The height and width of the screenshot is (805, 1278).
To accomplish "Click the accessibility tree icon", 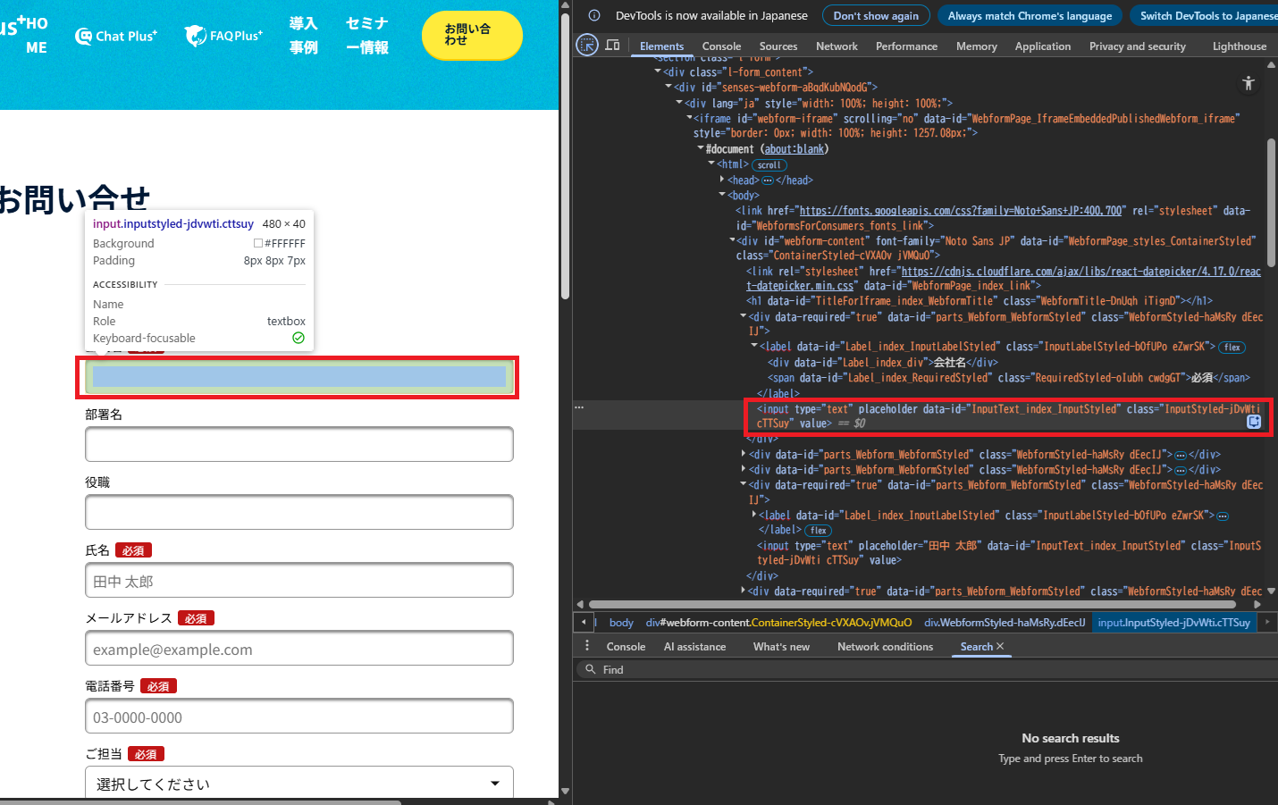I will pos(1249,83).
